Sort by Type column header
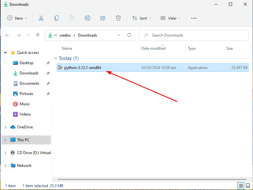Viewport: 253px width, 190px height. pyautogui.click(x=192, y=48)
